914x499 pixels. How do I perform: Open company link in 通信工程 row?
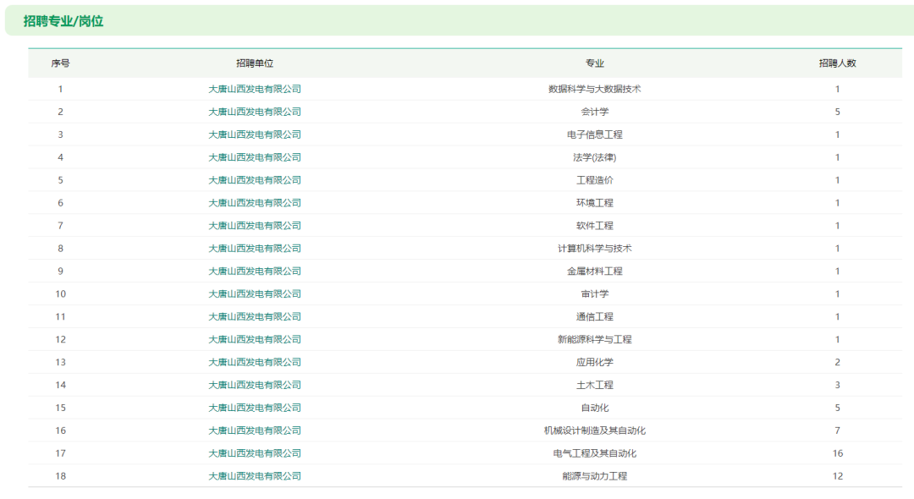255,316
